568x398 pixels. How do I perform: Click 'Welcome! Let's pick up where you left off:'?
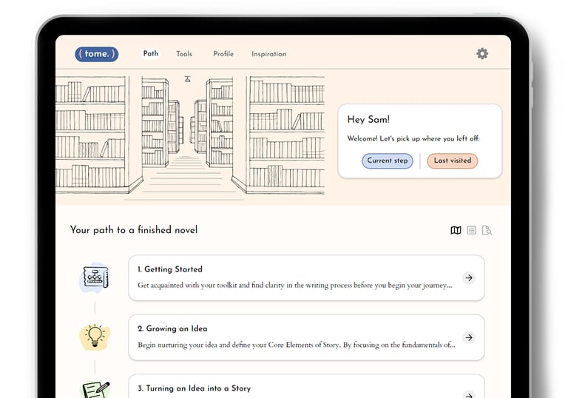(x=413, y=138)
